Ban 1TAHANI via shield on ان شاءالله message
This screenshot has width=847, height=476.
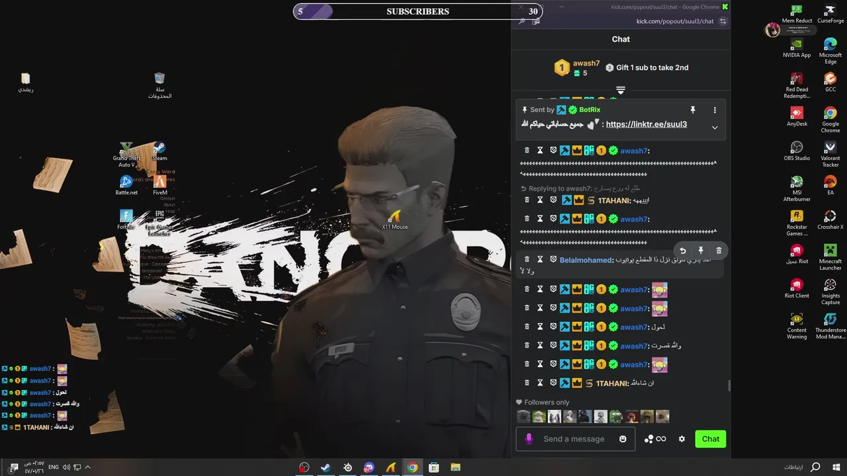pyautogui.click(x=553, y=383)
